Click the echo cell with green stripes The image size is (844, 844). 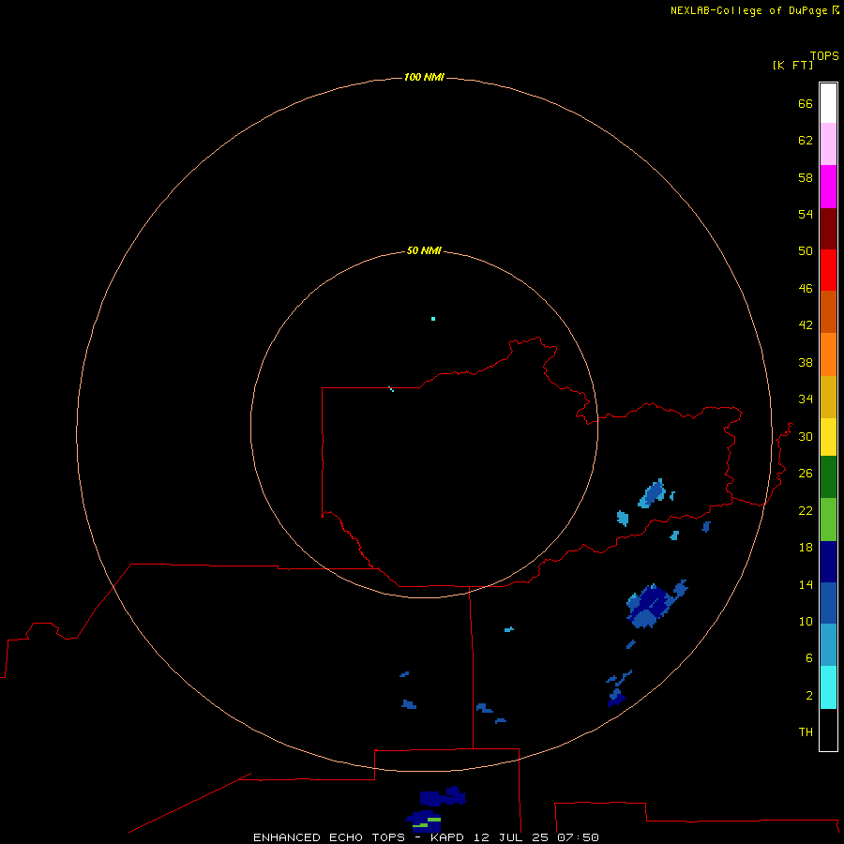click(x=425, y=821)
